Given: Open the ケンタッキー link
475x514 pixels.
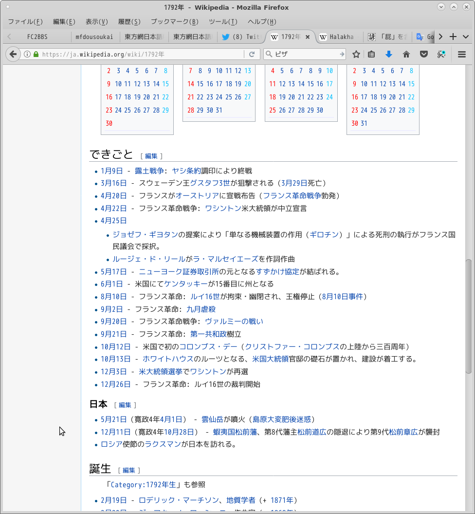Looking at the screenshot, I should tap(186, 284).
